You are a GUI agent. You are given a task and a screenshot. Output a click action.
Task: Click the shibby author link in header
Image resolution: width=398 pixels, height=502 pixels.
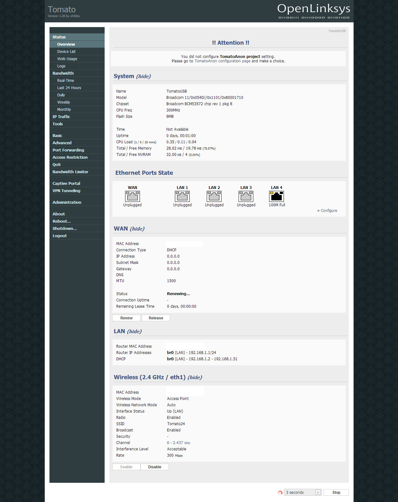pos(75,16)
